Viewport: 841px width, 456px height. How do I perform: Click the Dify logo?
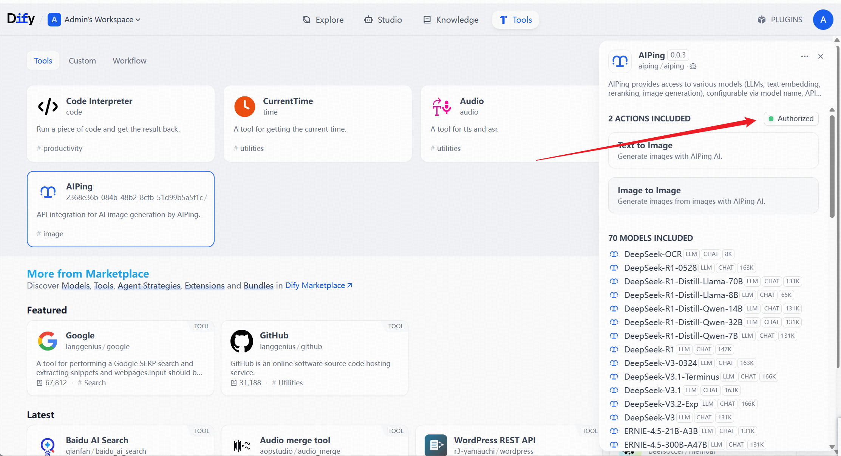(21, 19)
